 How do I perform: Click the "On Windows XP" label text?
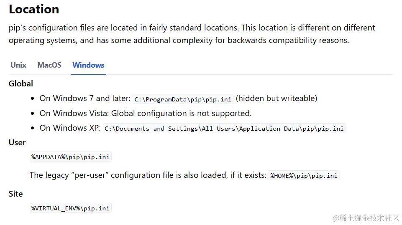click(x=70, y=128)
